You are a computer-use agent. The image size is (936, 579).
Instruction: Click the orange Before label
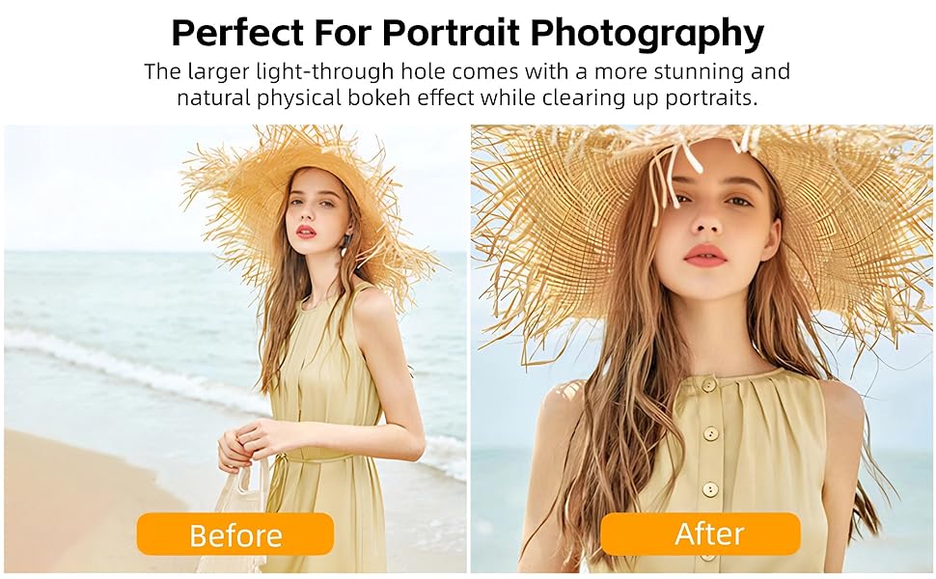(x=235, y=535)
